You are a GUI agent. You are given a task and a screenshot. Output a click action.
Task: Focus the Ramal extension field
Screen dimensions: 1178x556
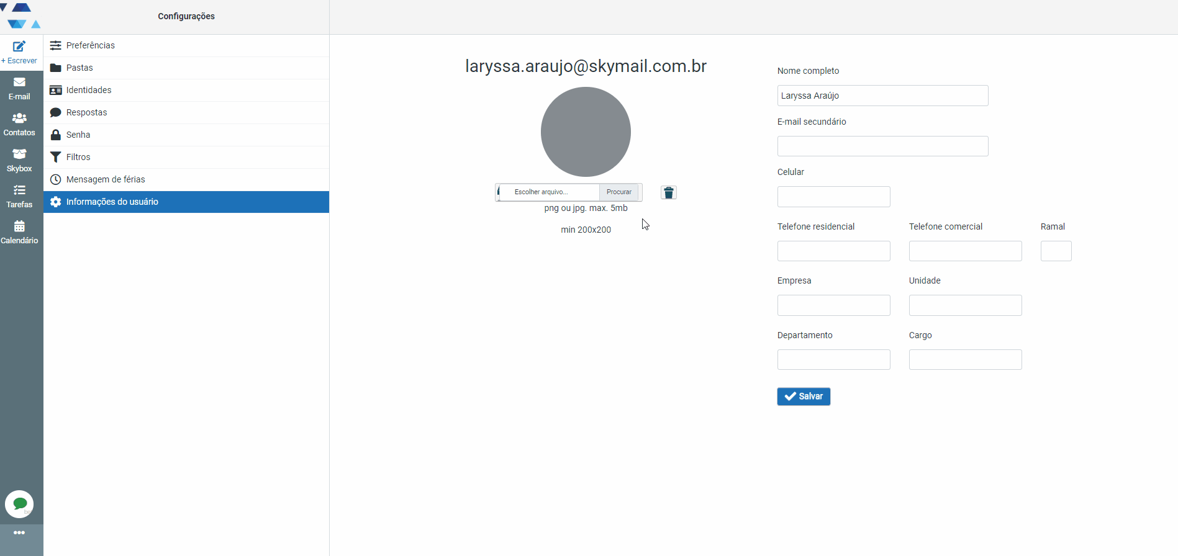[1056, 251]
